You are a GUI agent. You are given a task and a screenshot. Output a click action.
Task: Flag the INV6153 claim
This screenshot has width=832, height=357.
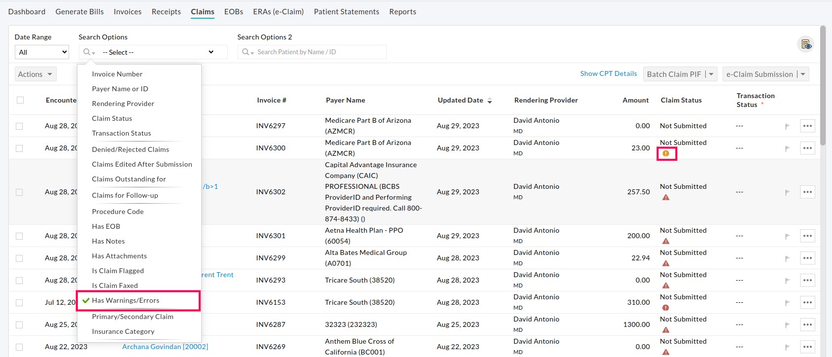point(787,303)
